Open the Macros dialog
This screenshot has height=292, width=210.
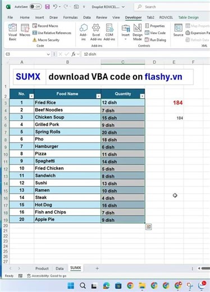[25, 30]
